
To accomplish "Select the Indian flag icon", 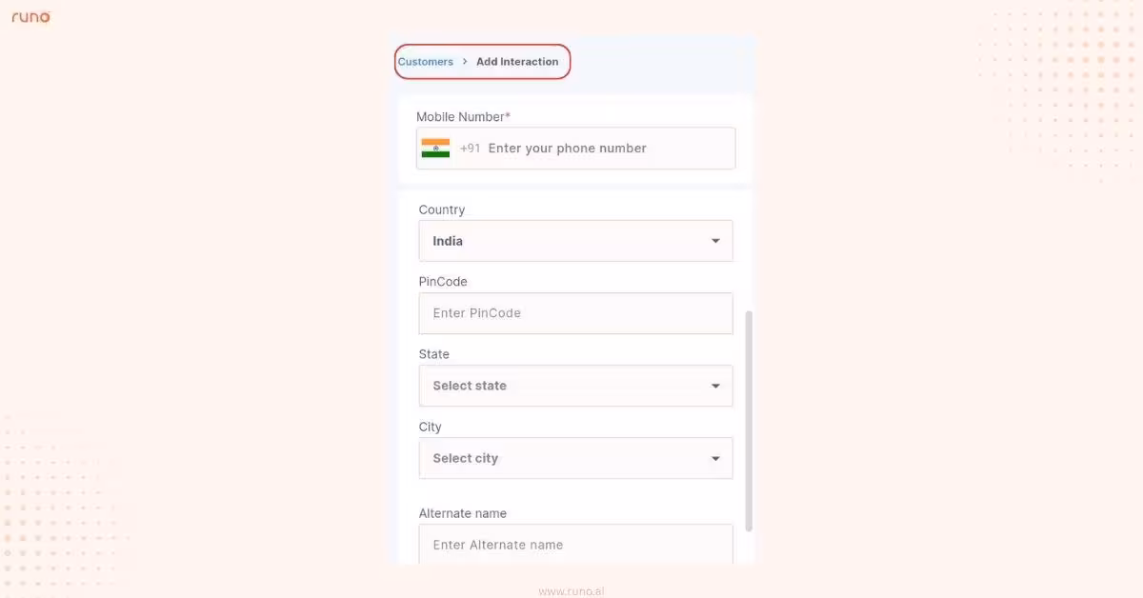I will pyautogui.click(x=435, y=148).
